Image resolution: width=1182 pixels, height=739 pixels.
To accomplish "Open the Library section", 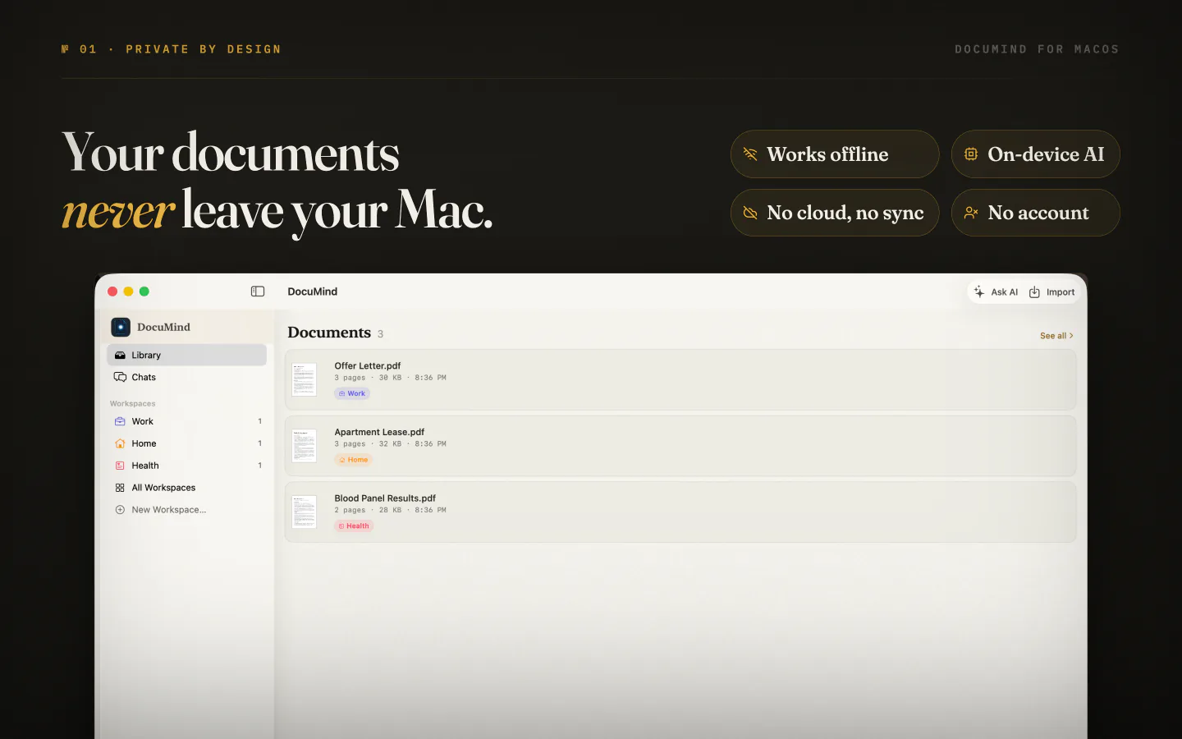I will pyautogui.click(x=187, y=356).
